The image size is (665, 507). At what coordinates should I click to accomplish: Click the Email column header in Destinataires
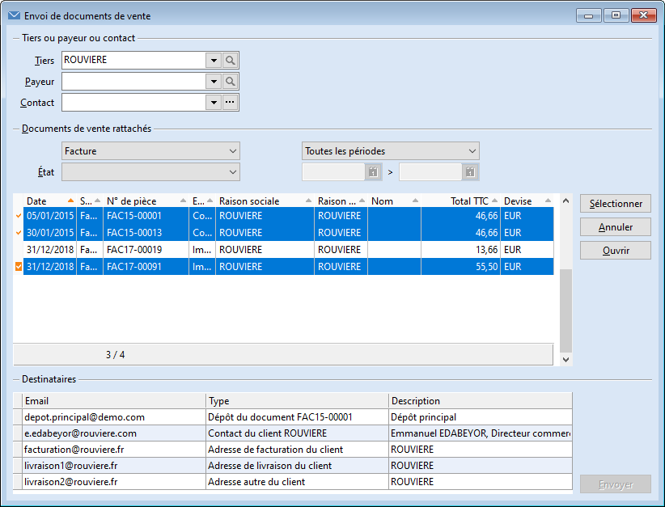114,401
